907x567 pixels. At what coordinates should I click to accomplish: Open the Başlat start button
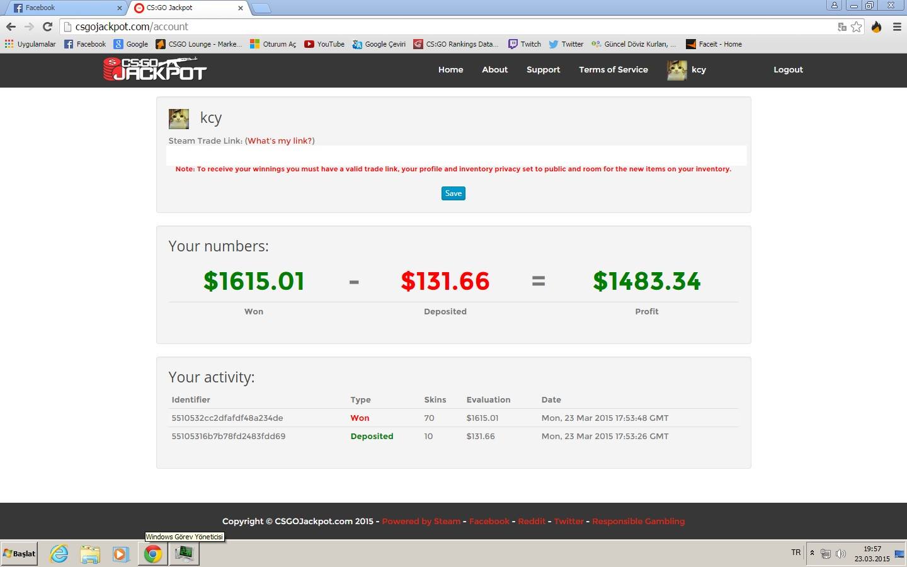(20, 554)
